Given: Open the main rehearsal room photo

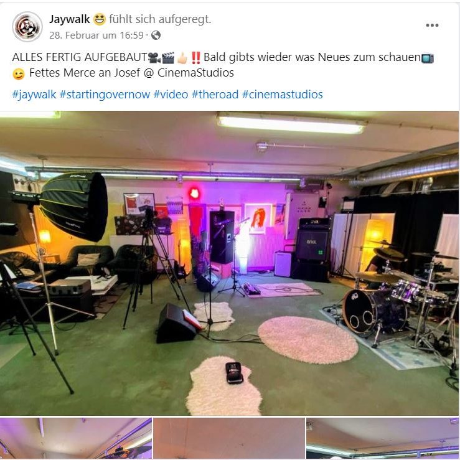Looking at the screenshot, I should pos(230,263).
